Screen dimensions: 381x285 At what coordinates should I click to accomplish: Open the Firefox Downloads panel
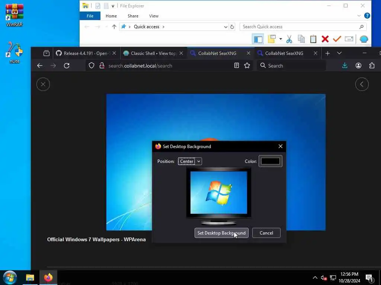(x=345, y=65)
